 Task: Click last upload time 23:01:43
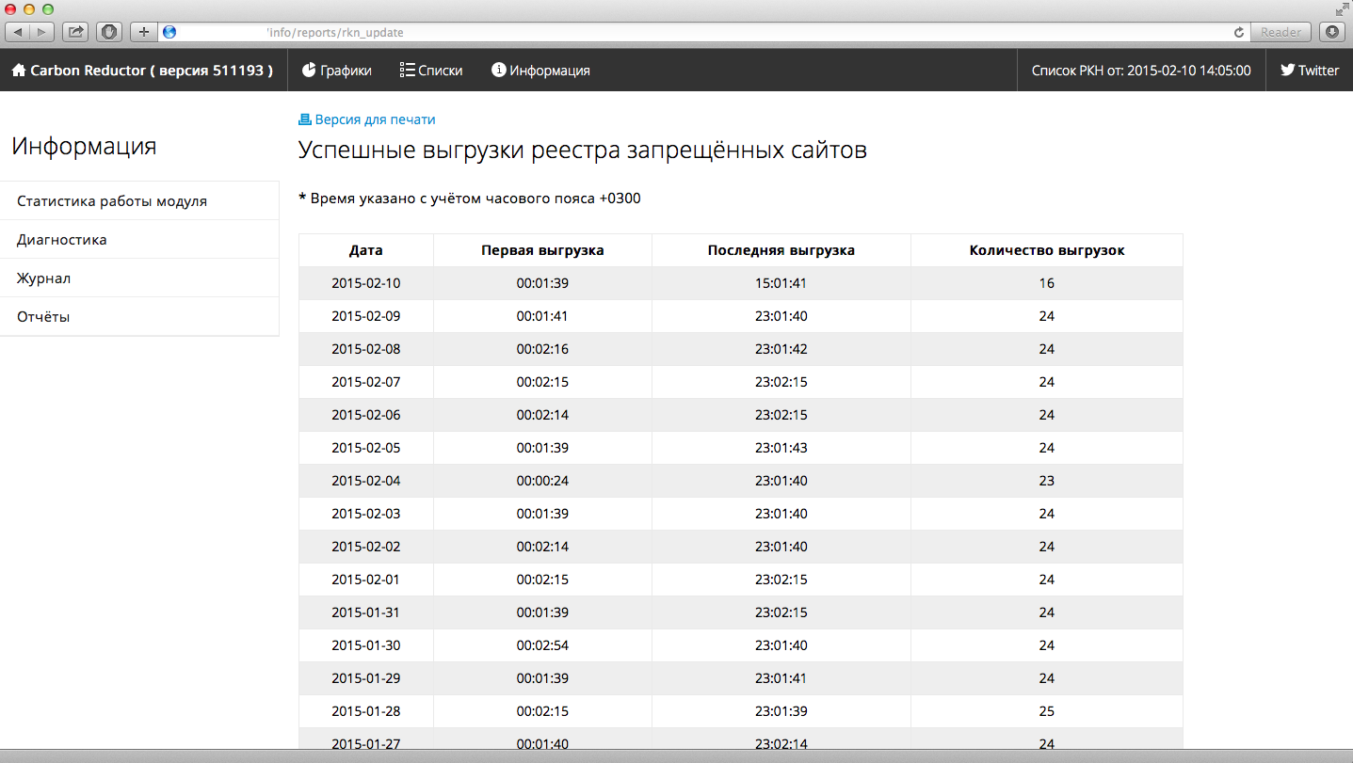pos(781,448)
